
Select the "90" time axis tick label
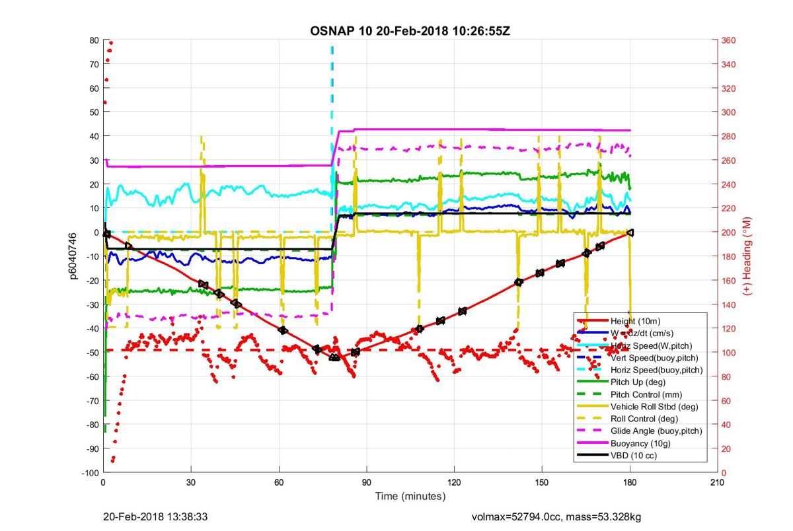coord(366,483)
